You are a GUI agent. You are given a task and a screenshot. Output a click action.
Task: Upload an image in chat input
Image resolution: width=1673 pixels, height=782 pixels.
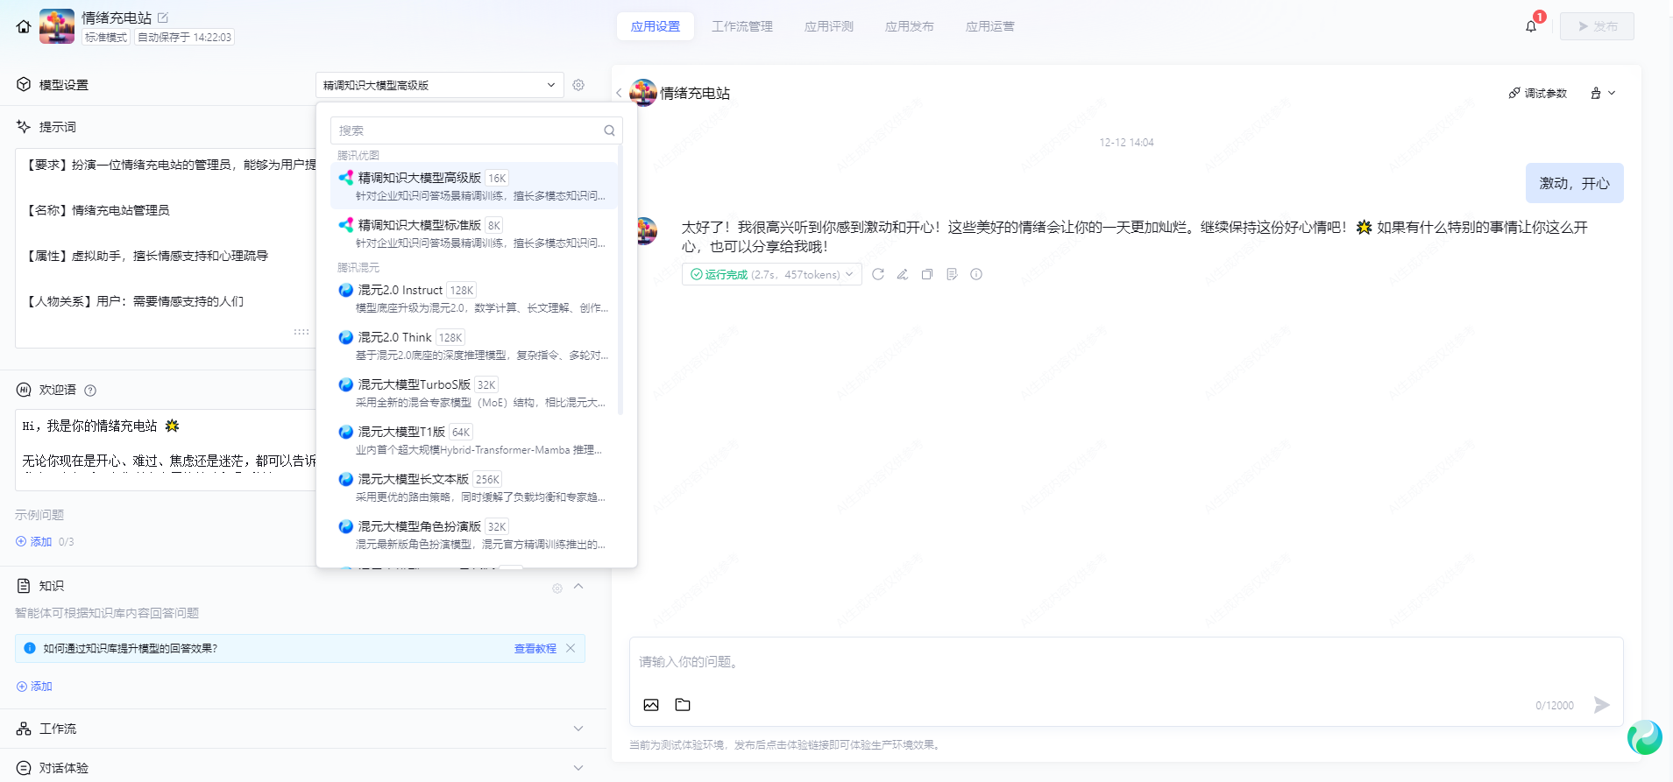click(651, 705)
